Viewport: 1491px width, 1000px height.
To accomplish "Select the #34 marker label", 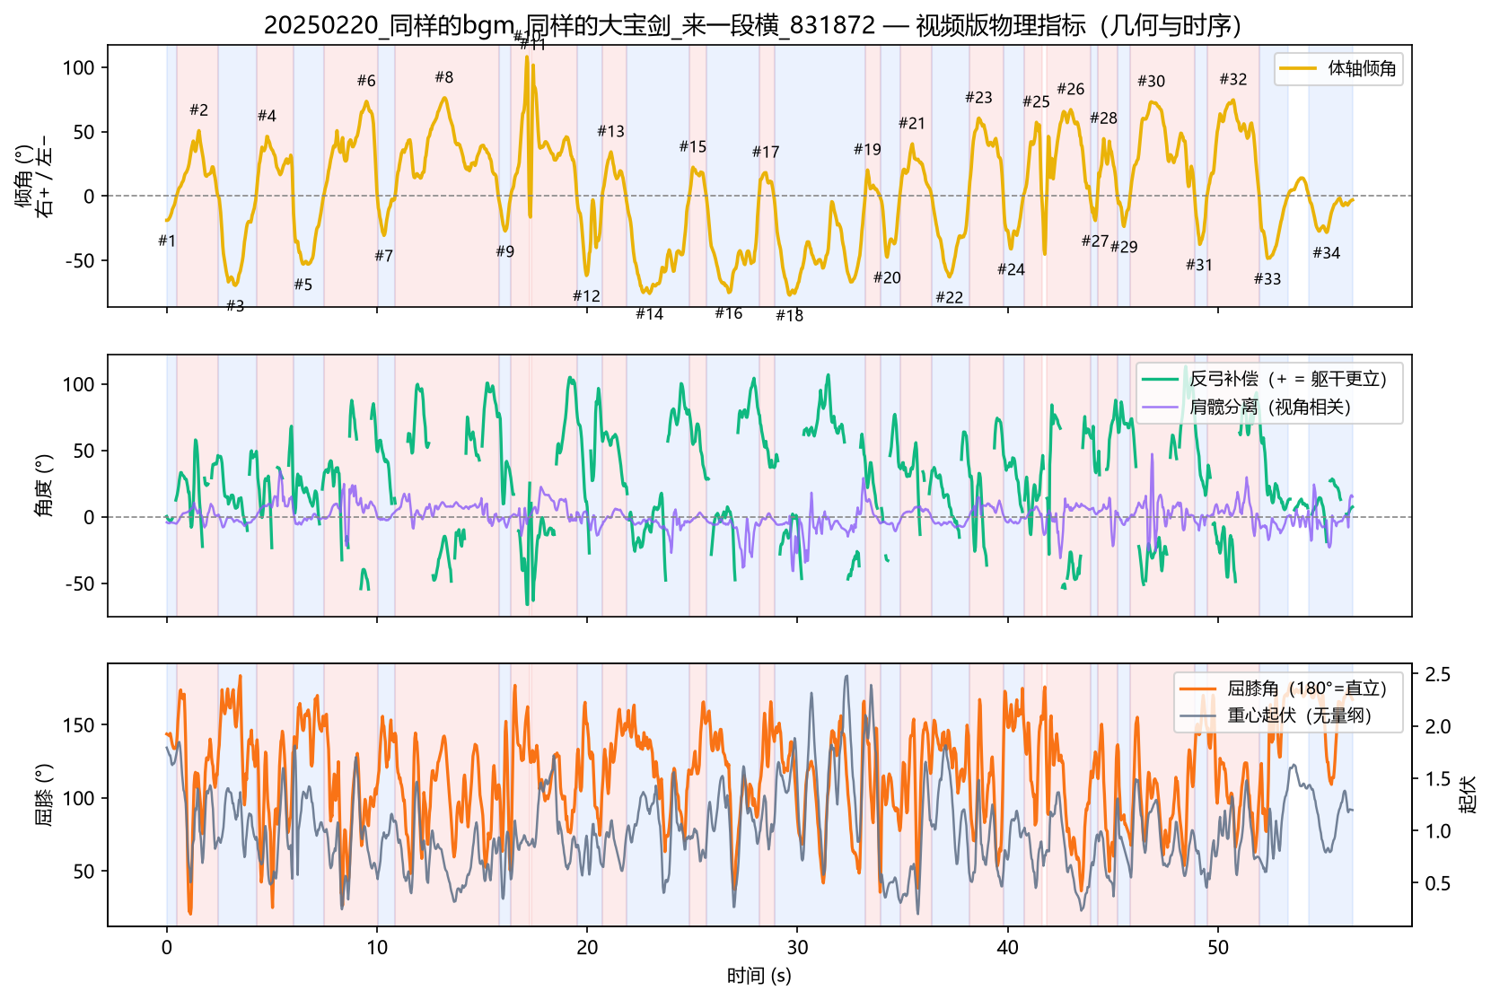I will 1326,252.
